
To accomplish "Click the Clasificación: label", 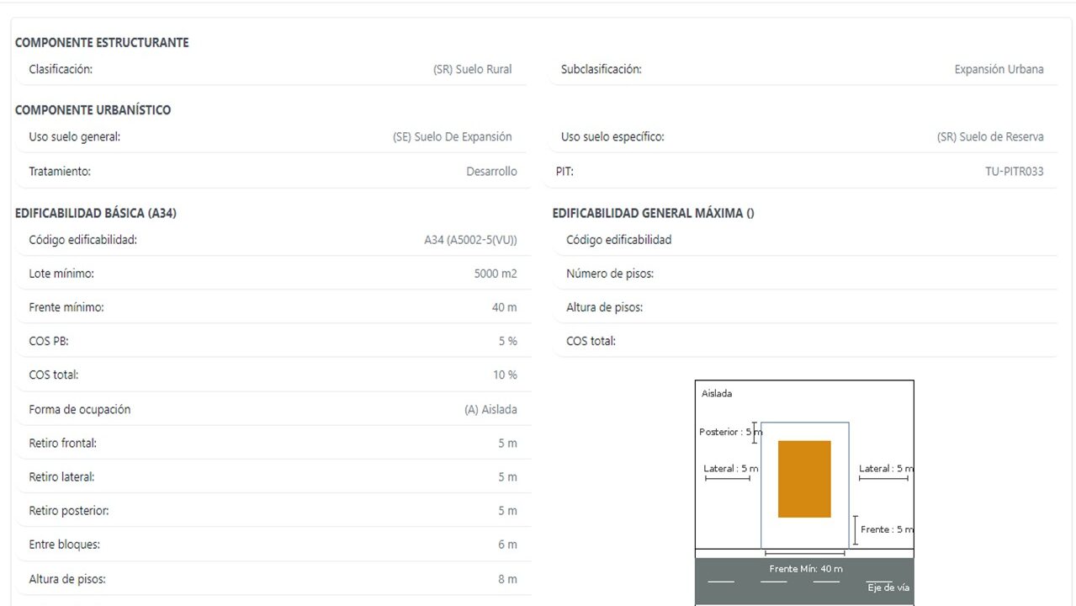I will pyautogui.click(x=61, y=70).
